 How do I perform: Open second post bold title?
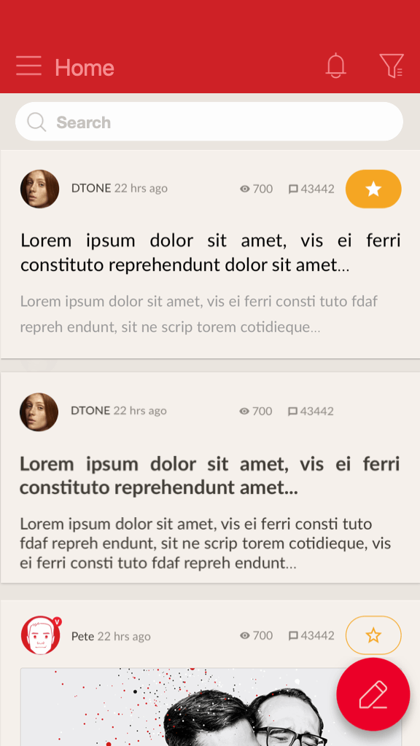(209, 475)
